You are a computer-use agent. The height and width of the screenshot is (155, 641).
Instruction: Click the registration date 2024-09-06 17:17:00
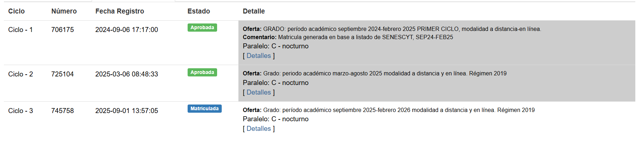coord(126,30)
